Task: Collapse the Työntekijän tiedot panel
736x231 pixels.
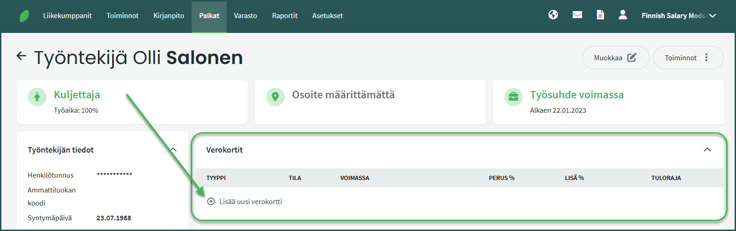Action: (x=174, y=150)
